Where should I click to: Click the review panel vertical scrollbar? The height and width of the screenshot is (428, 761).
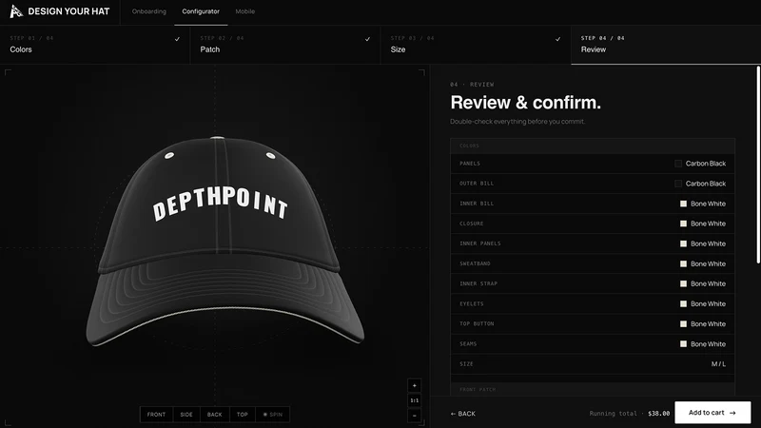(x=758, y=165)
